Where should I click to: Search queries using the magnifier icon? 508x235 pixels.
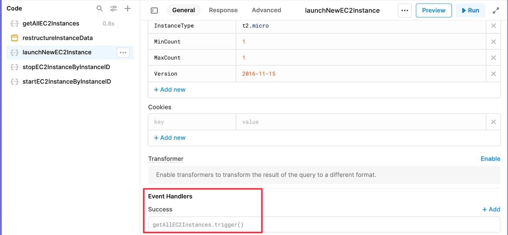point(99,8)
